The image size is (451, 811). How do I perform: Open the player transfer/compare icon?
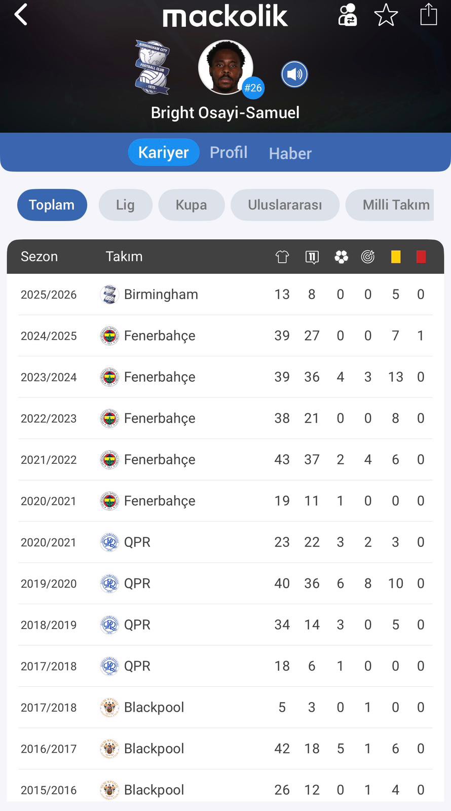coord(348,15)
